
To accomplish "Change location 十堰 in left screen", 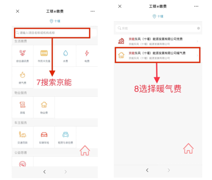I will click(x=55, y=21).
